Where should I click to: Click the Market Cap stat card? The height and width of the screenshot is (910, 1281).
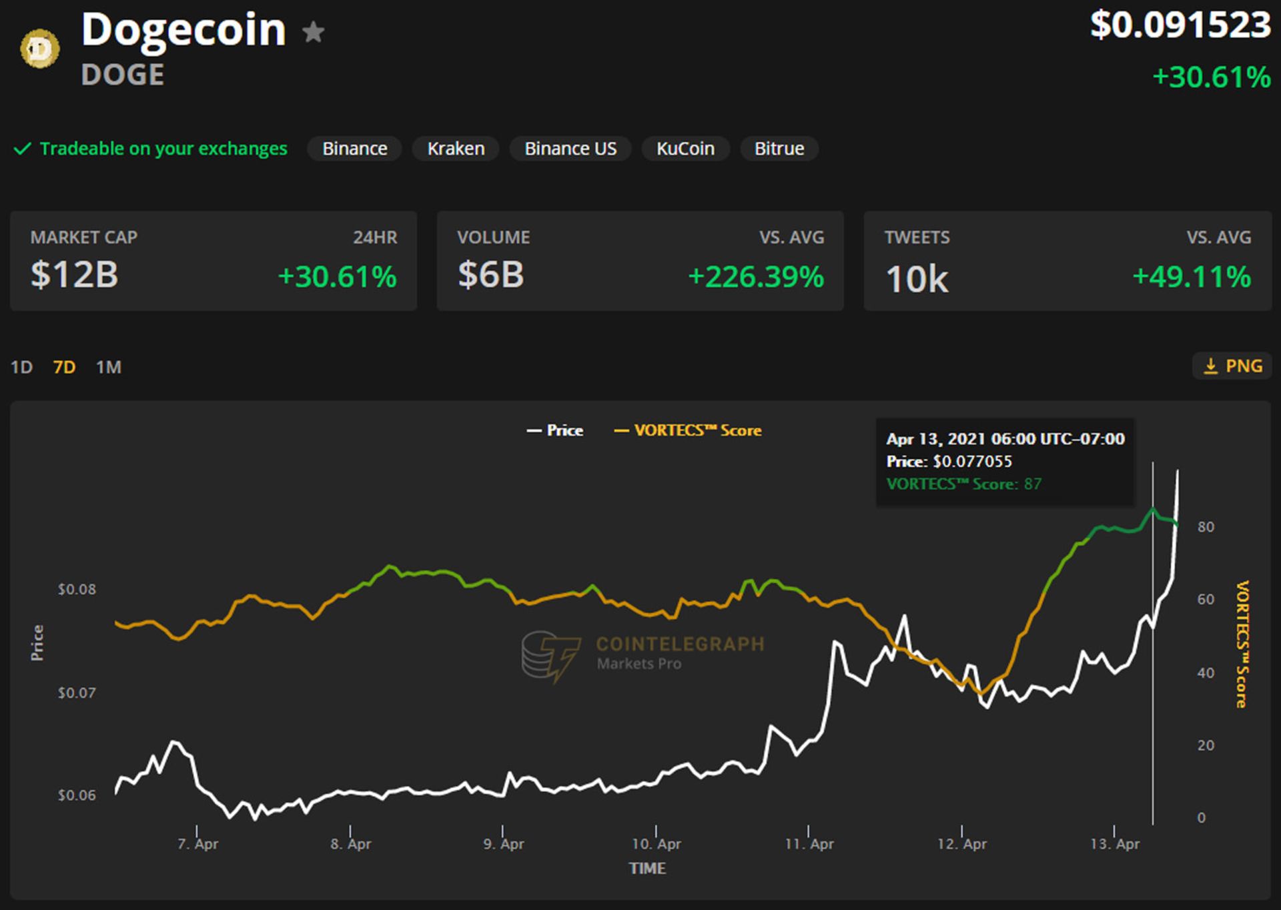pos(213,260)
